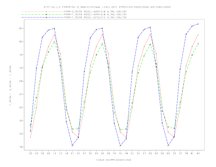Click x-axis forecast hour label 27
Viewport: 216px width, 167px height.
click(84, 153)
